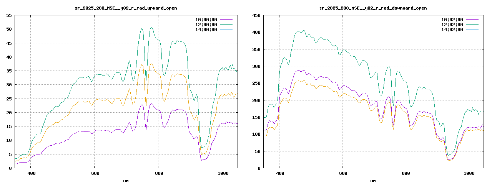Select the 10:00:00 legend label
The height and width of the screenshot is (184, 492).
point(206,19)
